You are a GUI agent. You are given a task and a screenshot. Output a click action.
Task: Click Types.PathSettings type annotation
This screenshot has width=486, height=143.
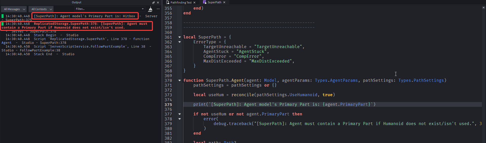421,80
